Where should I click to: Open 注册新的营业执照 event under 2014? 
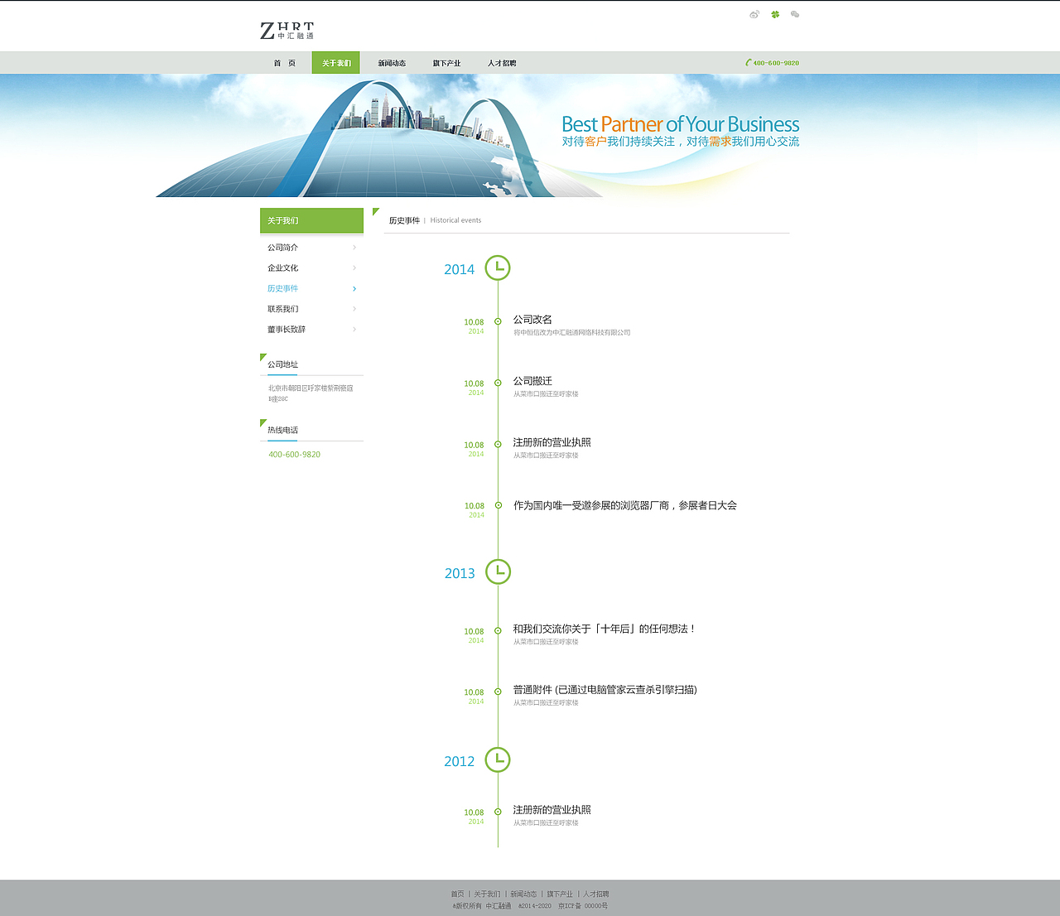552,442
